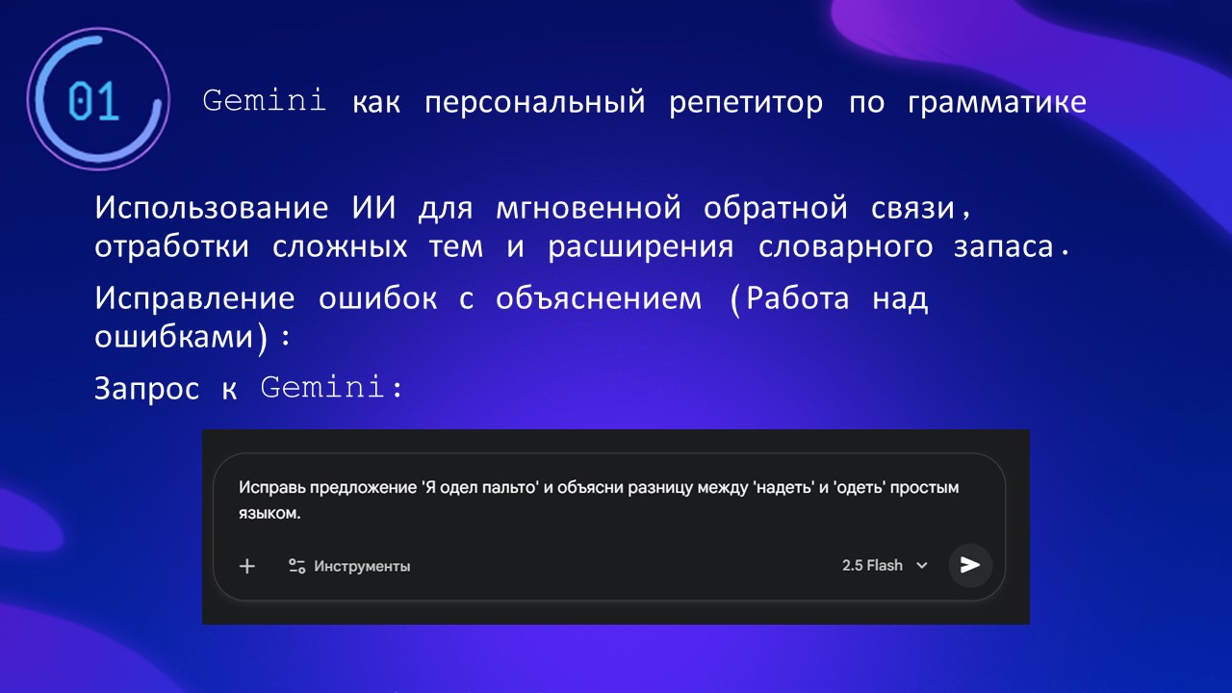Click the word Gemini in the slide title
The width and height of the screenshot is (1232, 693).
[x=265, y=102]
